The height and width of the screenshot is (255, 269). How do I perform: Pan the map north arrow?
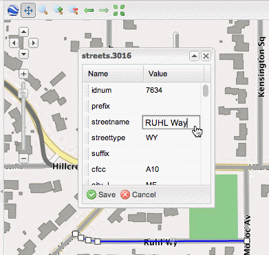tap(23, 32)
